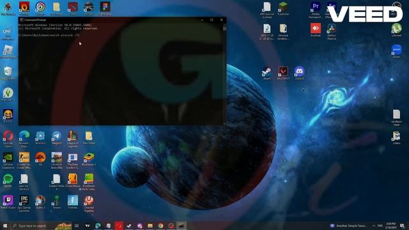Show hidden system tray icons
The width and height of the screenshot is (409, 230).
[x=373, y=226]
